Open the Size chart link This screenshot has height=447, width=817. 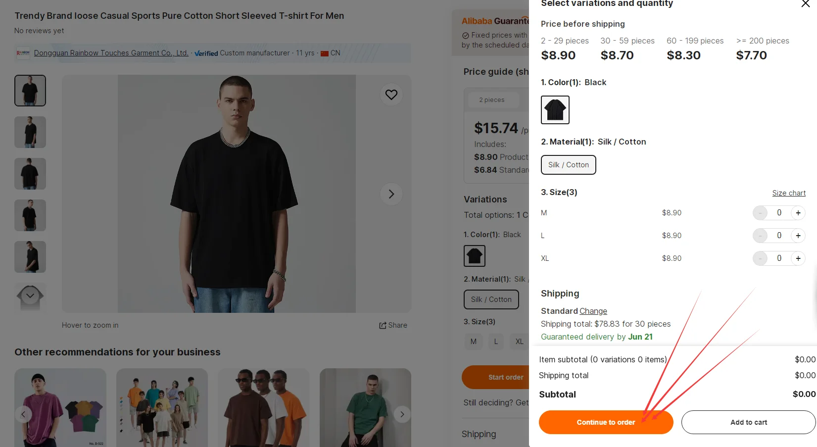(788, 193)
